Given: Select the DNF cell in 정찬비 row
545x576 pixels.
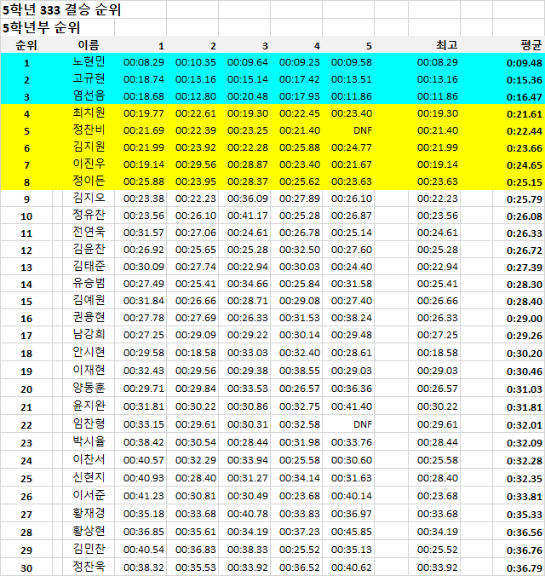Looking at the screenshot, I should coord(363,130).
